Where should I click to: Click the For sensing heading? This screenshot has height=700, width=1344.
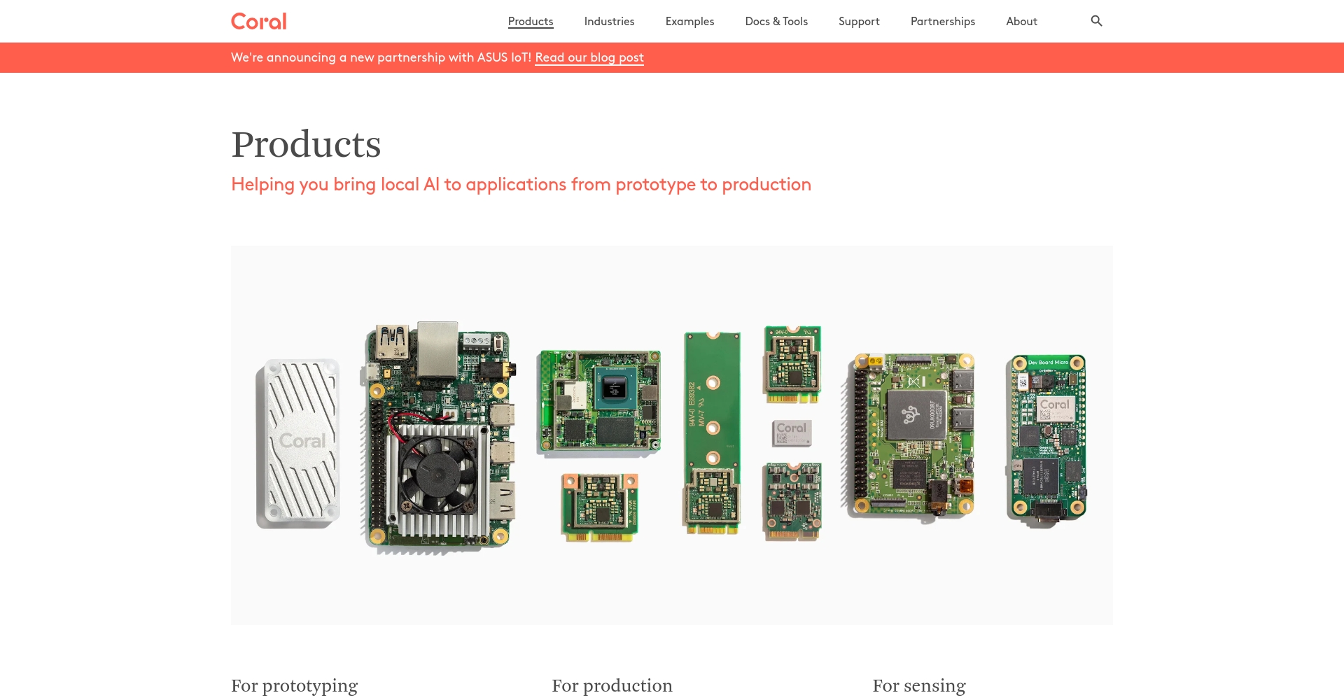click(919, 685)
